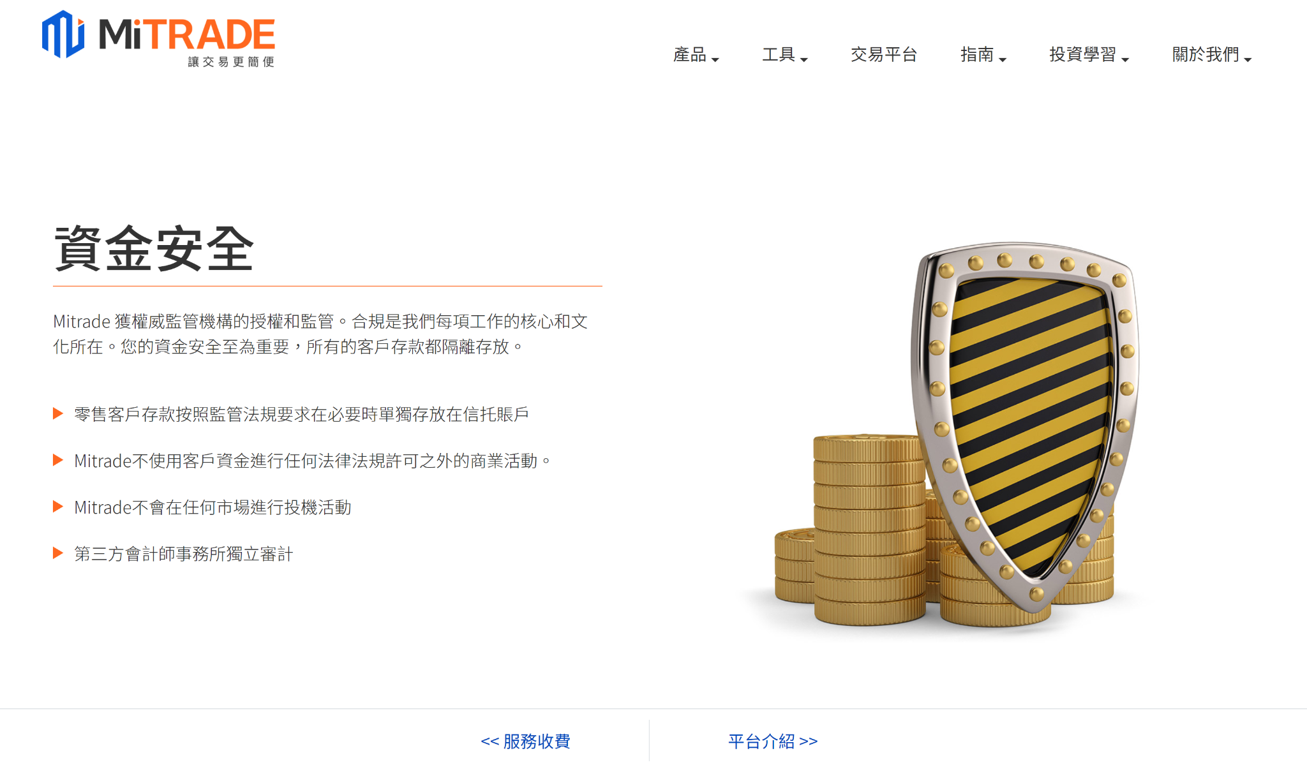Expand the 產品 dropdown menu

696,55
